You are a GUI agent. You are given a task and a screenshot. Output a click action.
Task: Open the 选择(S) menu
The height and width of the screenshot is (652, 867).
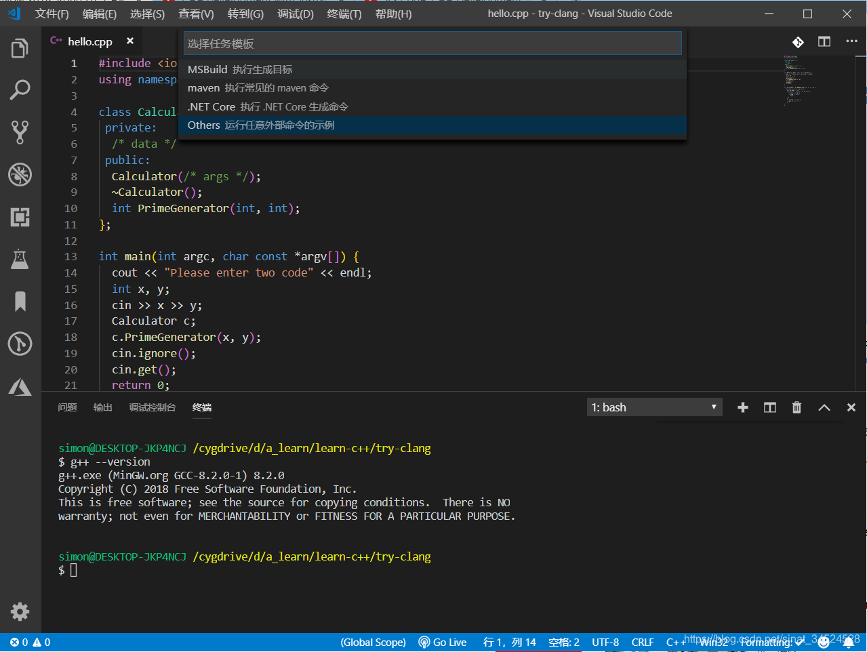click(147, 14)
